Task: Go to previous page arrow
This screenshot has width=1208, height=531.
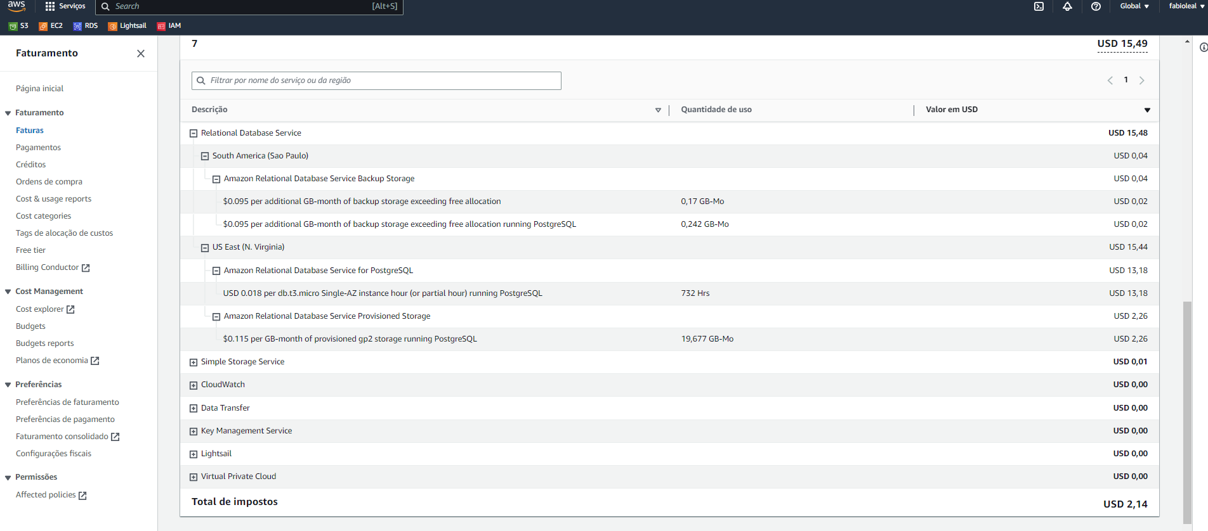Action: 1110,80
